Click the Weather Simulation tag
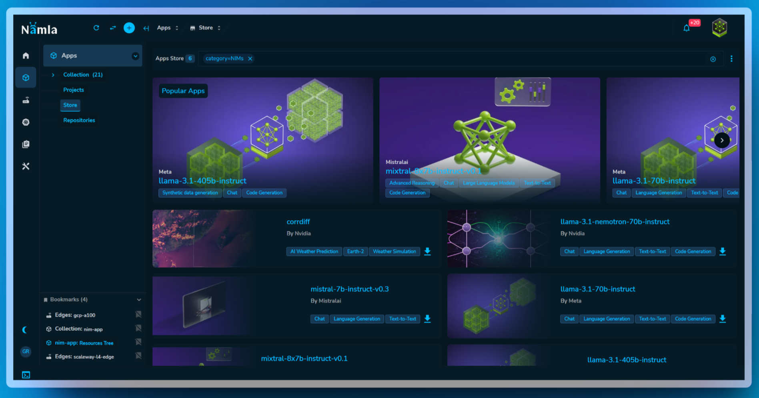 point(395,251)
